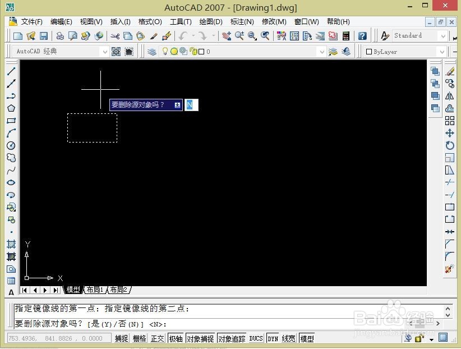This screenshot has width=461, height=349.
Task: Select the Table tool
Action: (x=11, y=281)
